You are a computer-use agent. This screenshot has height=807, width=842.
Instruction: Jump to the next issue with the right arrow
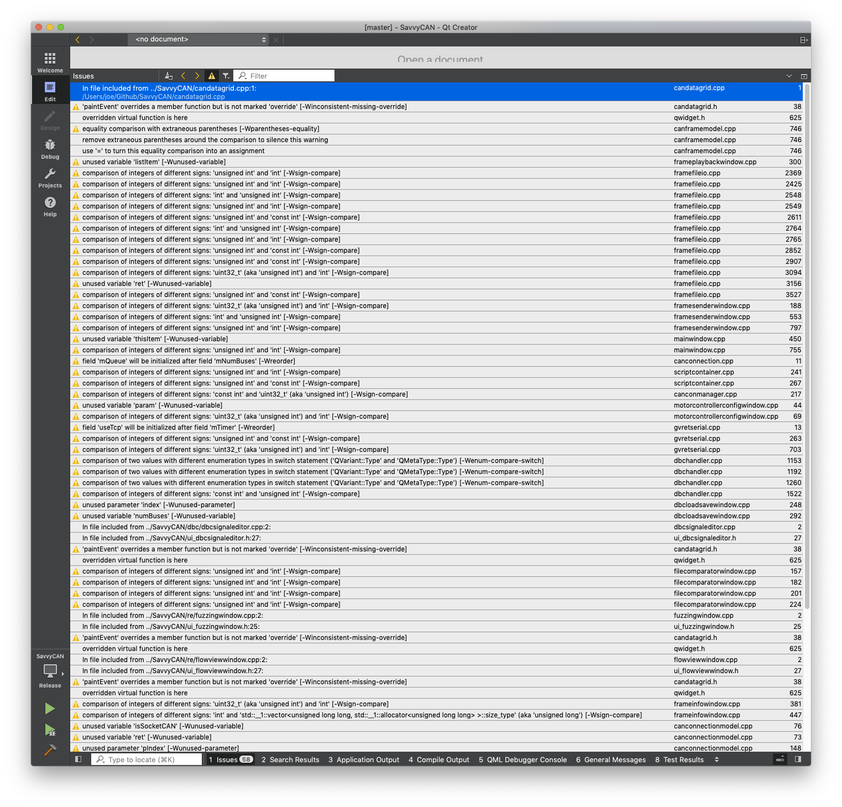(x=197, y=76)
